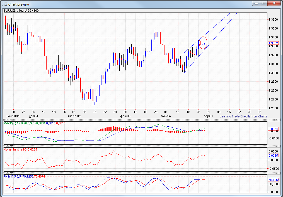Click the -0,0500 Momentum axis label
Image resolution: width=283 pixels, height=197 pixels.
(273, 169)
